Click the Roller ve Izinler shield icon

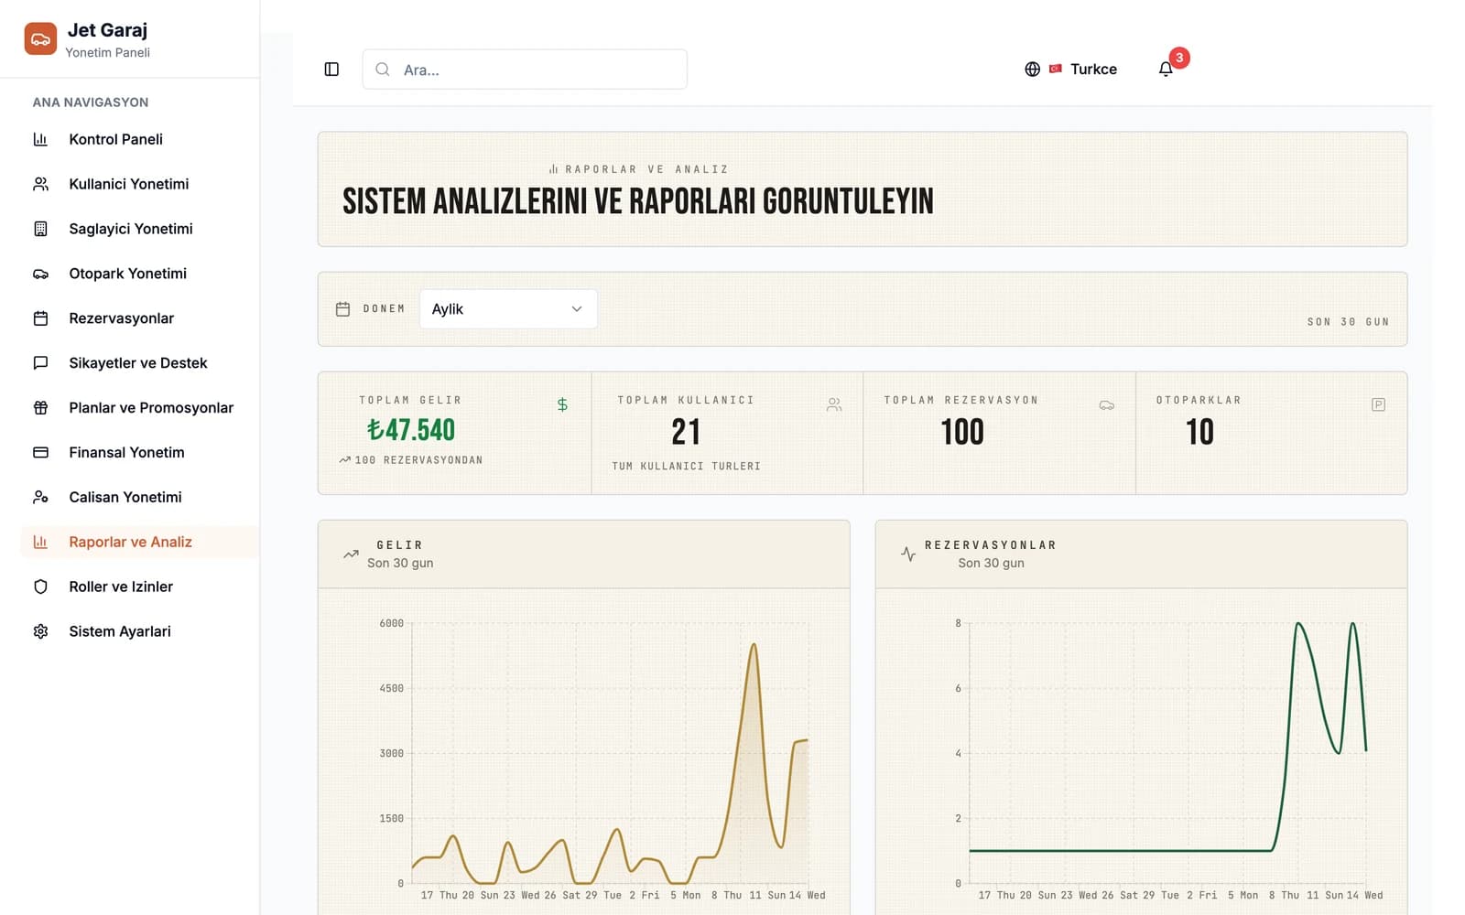[x=40, y=587]
